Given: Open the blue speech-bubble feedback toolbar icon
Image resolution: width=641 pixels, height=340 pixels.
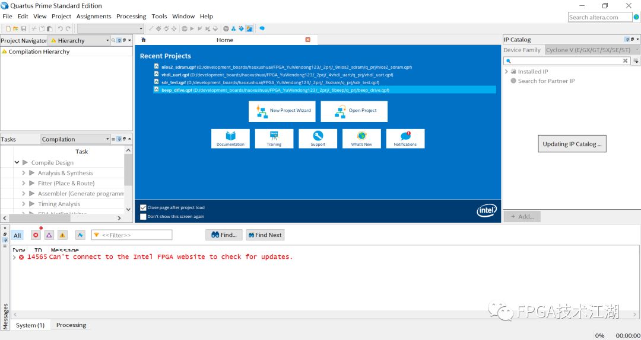Looking at the screenshot, I should (262, 28).
